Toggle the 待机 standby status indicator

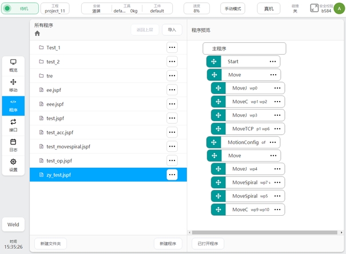pyautogui.click(x=20, y=9)
